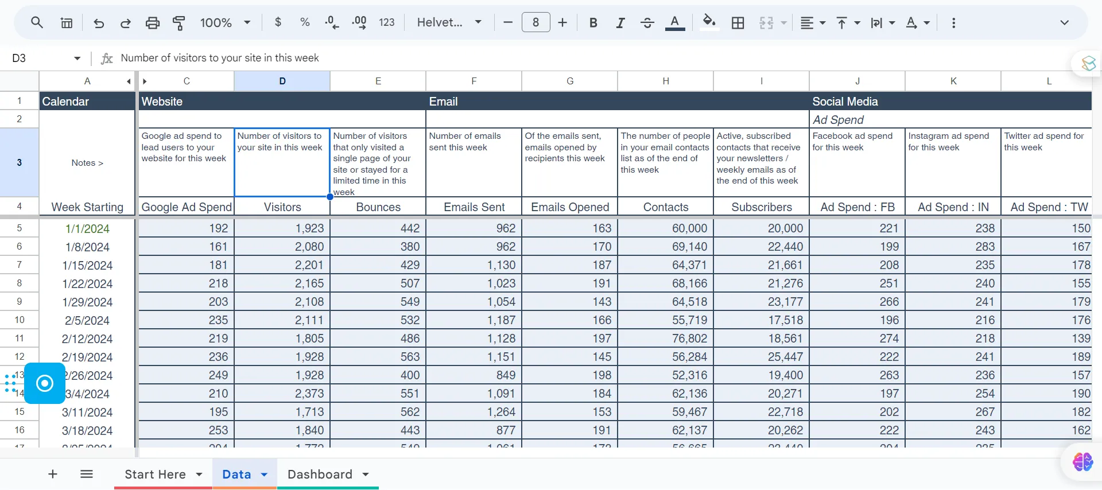Decrease decimal places icon
The height and width of the screenshot is (490, 1102).
coord(332,22)
